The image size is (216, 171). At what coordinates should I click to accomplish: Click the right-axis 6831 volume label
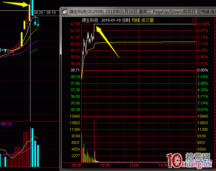(201, 143)
